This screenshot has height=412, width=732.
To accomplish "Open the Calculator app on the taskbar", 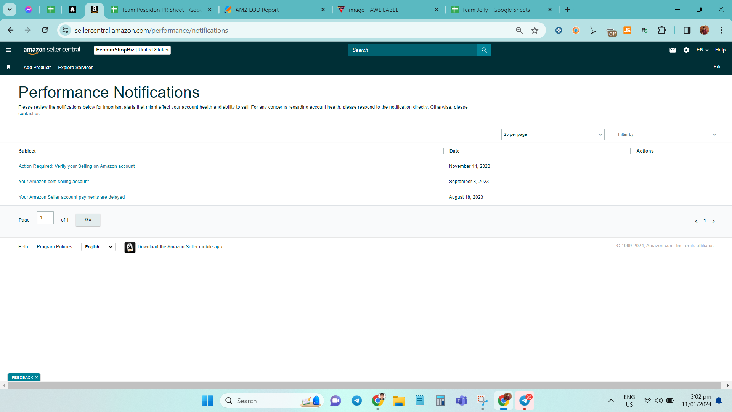I will tap(440, 401).
